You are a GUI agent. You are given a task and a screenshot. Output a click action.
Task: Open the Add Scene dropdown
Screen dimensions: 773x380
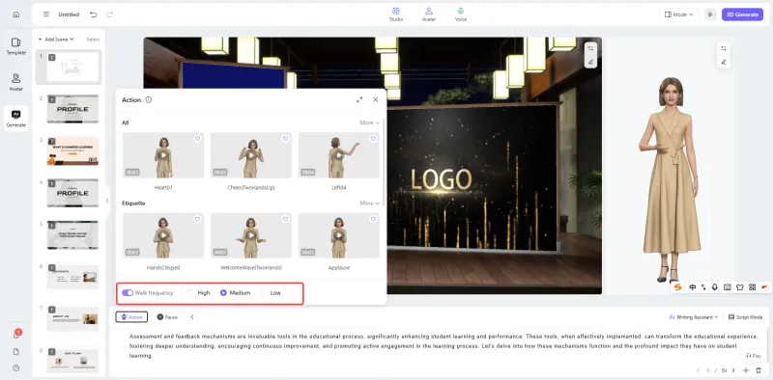pos(56,40)
